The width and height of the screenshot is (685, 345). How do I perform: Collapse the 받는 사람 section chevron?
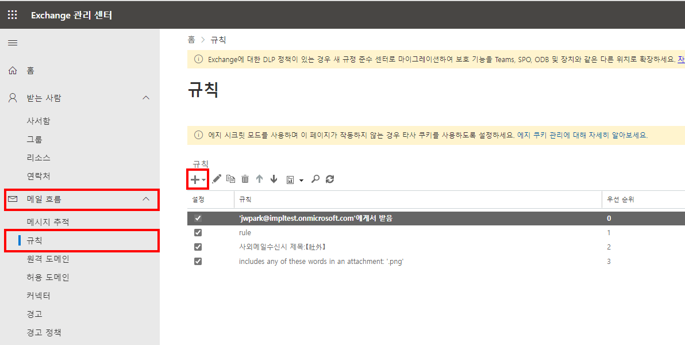[146, 98]
